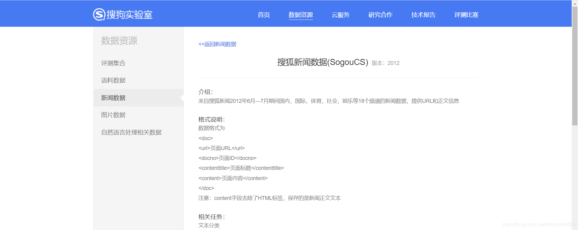This screenshot has height=230, width=578.
Task: Click the <contenttitle>页面标题</contenttitle> line
Action: pyautogui.click(x=241, y=168)
